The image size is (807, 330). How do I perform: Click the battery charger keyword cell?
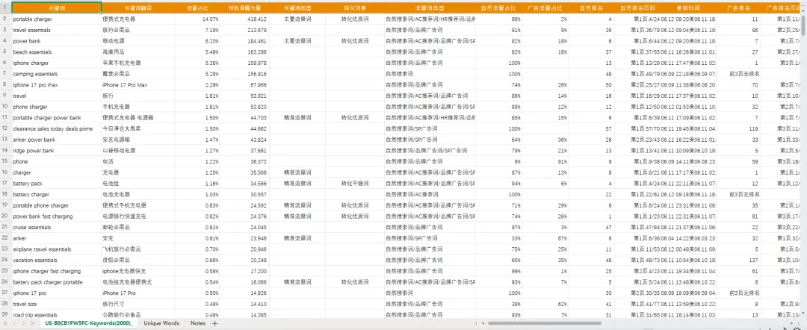point(57,194)
